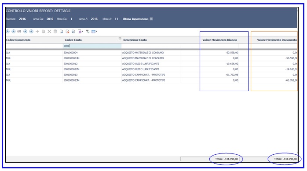
Task: Click the Bilancio value -50.598,90
Action: [x=232, y=53]
